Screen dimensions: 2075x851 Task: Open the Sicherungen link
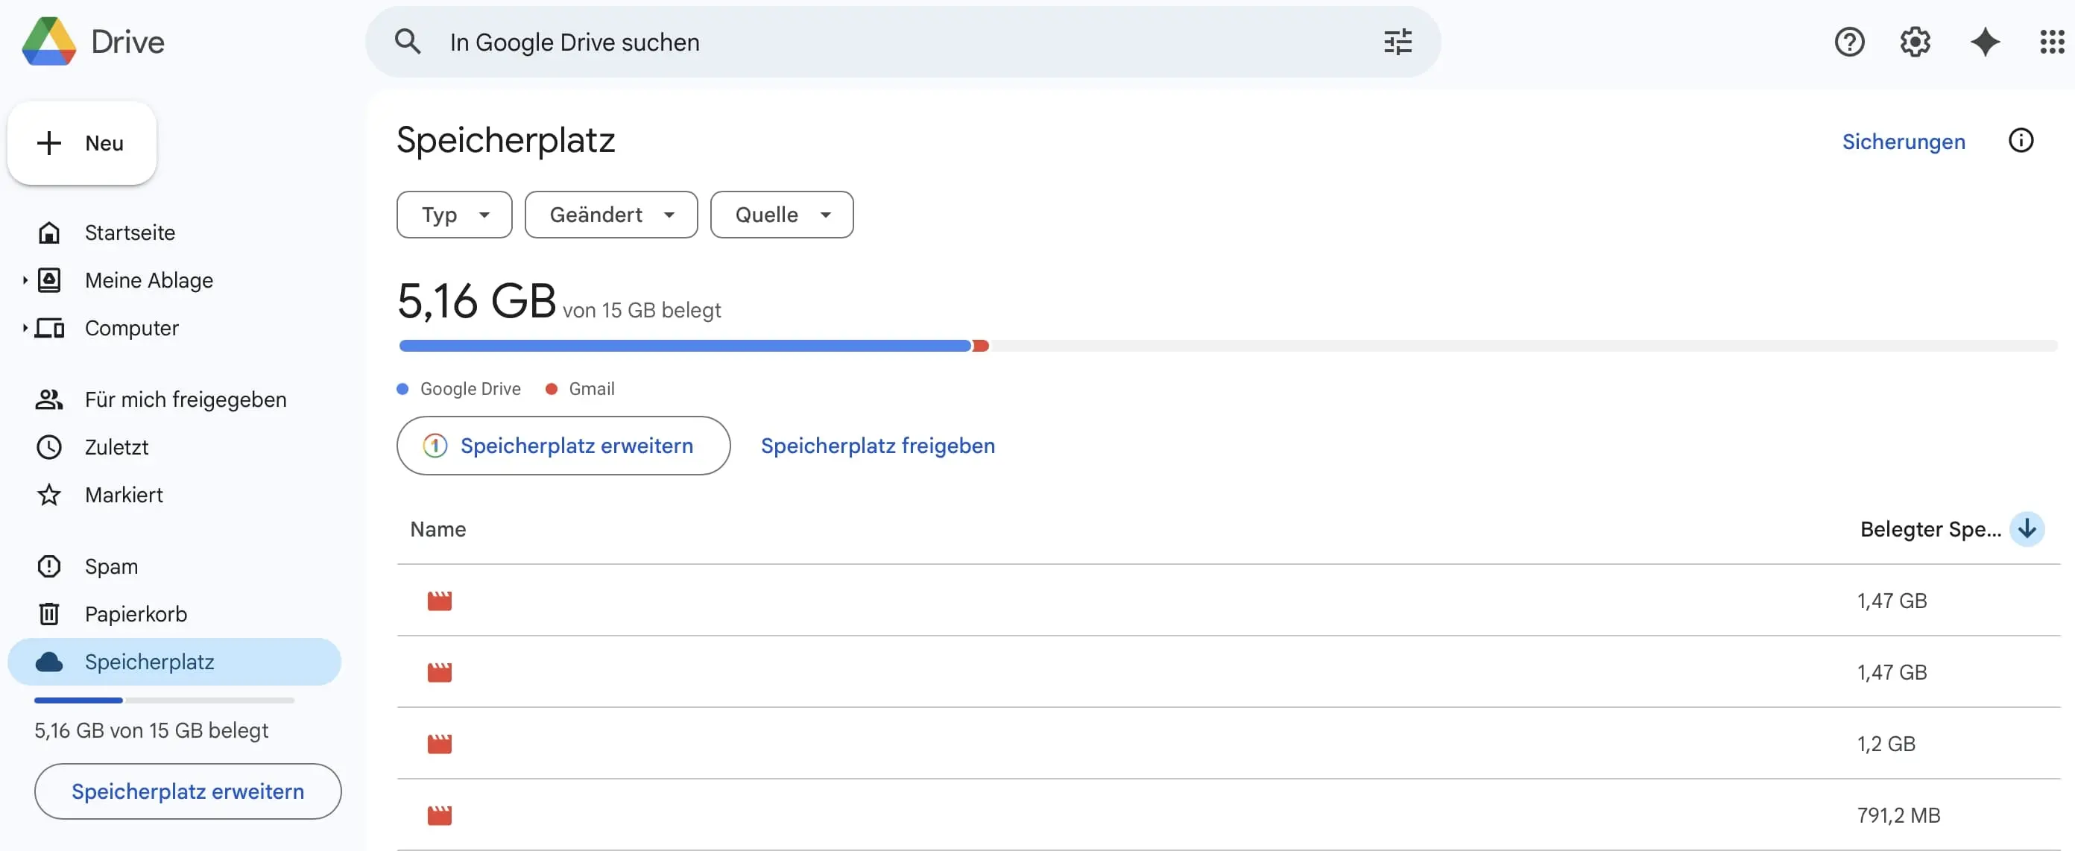(x=1904, y=142)
